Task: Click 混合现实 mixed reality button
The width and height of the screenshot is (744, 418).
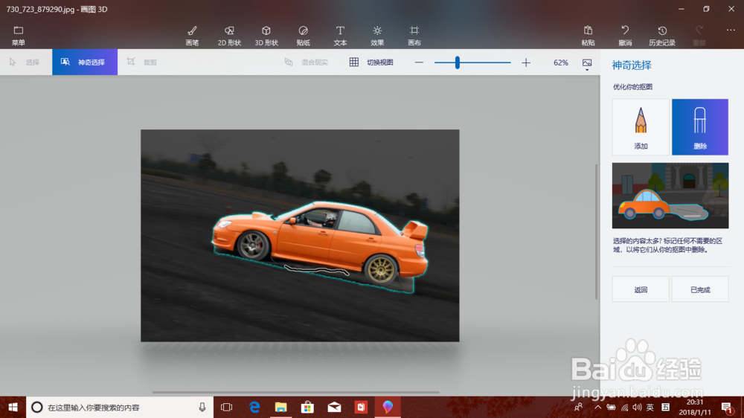Action: click(x=307, y=62)
